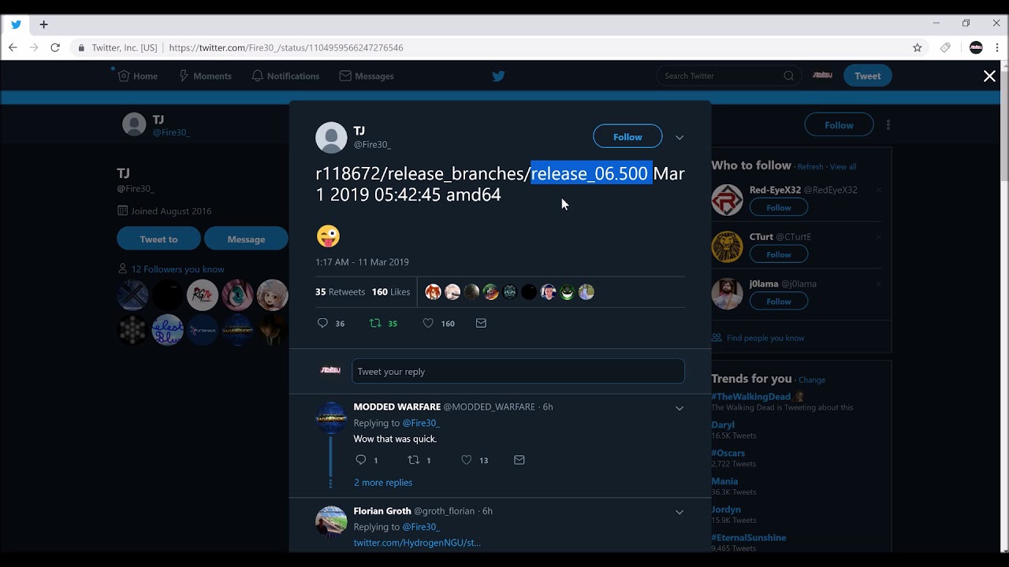
Task: Click browser extension icon beside bookmark star
Action: [x=945, y=47]
